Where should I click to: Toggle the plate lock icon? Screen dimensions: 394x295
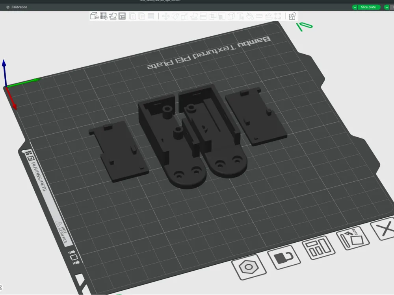284,257
